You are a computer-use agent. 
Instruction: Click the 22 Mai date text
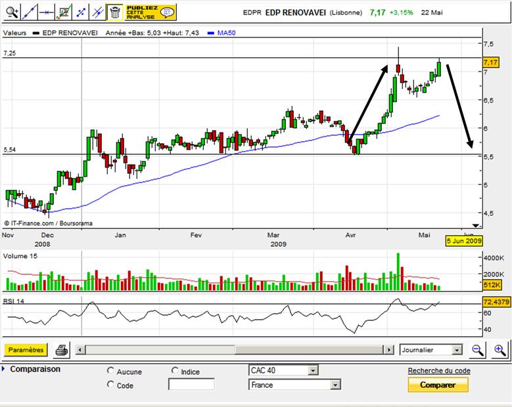point(432,12)
